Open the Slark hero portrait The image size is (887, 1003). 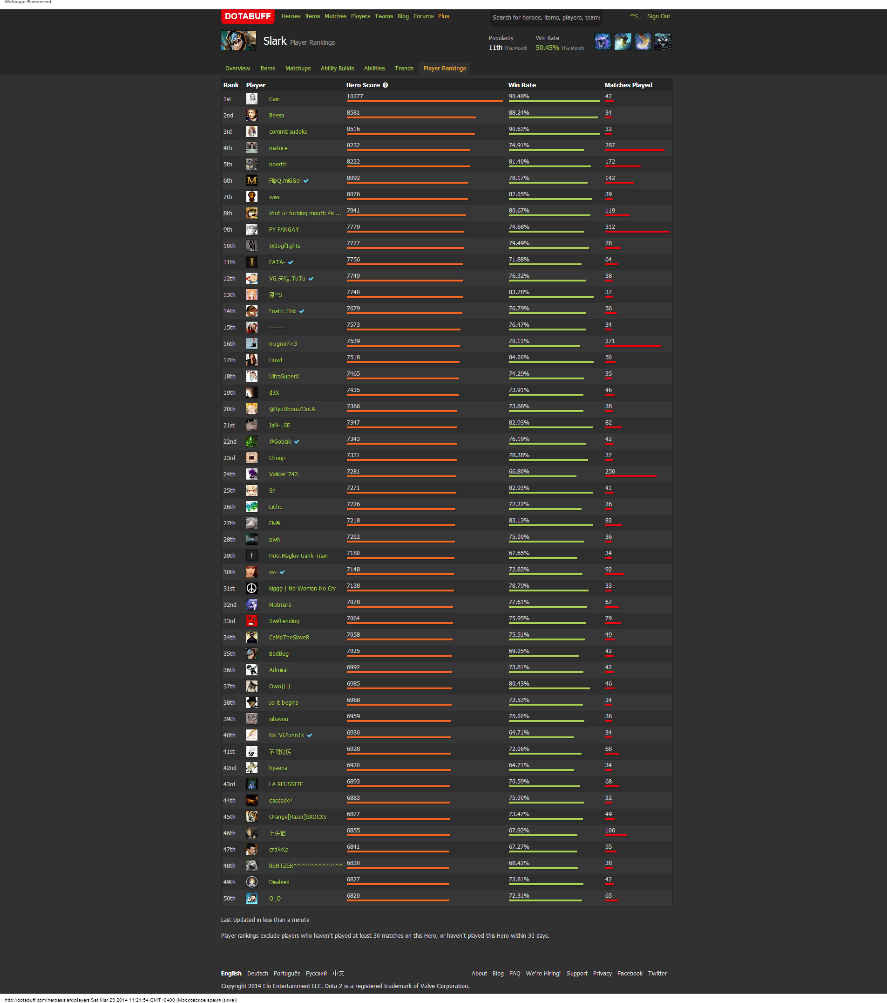[x=238, y=41]
